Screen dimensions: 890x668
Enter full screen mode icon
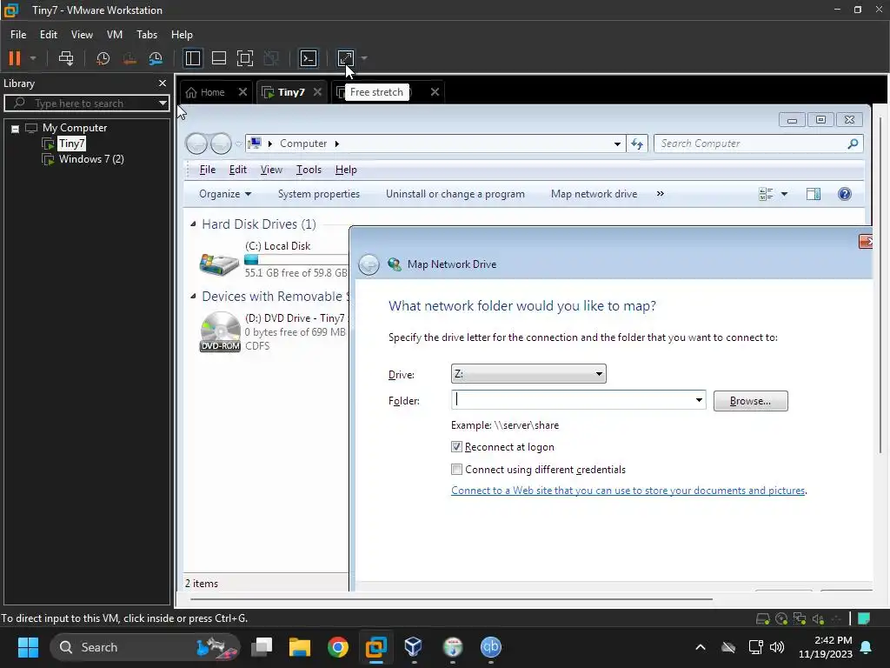(244, 58)
